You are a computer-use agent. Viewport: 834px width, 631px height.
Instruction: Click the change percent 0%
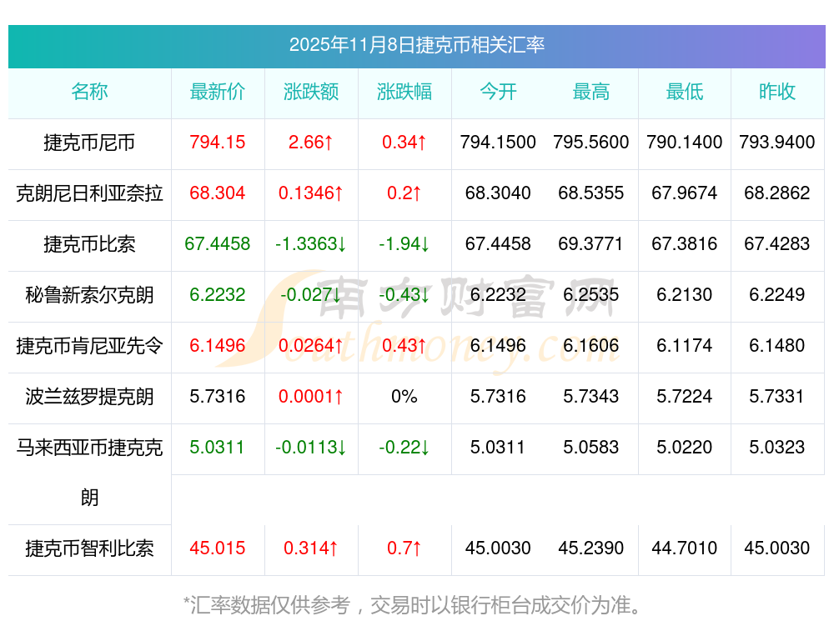404,397
